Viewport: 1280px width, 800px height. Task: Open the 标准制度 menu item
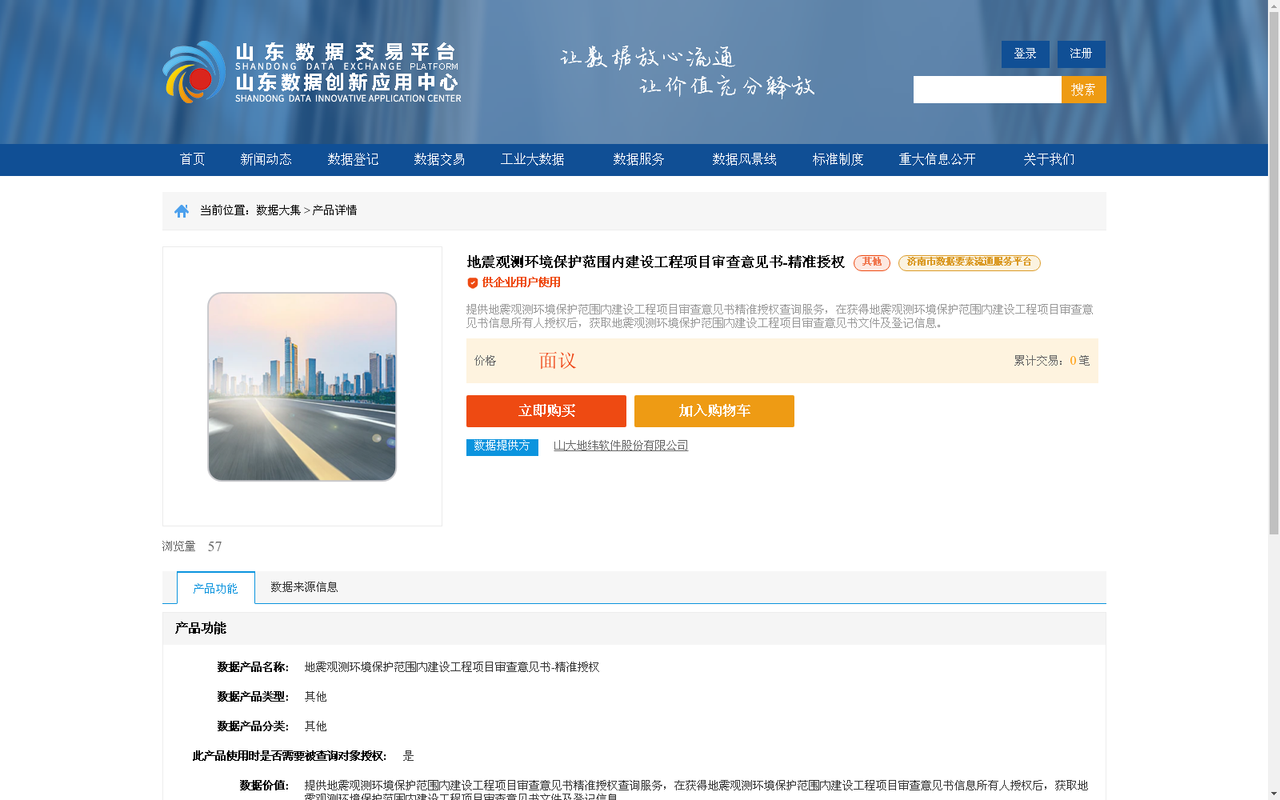click(837, 159)
